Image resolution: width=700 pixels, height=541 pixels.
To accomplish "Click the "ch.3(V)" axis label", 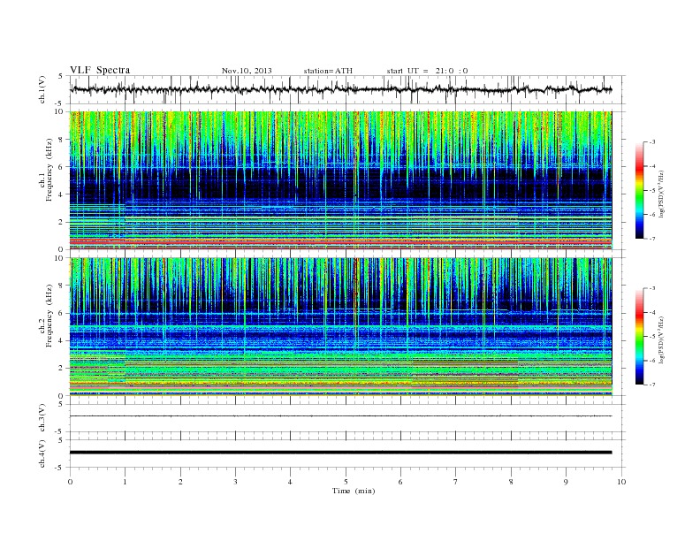I will (42, 418).
